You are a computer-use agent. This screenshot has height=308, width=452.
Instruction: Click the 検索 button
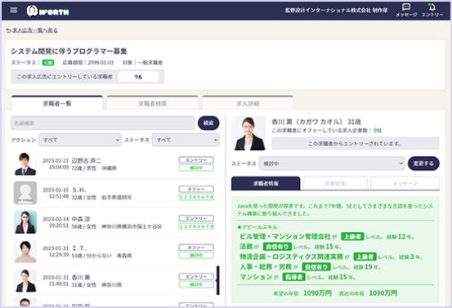(x=208, y=123)
